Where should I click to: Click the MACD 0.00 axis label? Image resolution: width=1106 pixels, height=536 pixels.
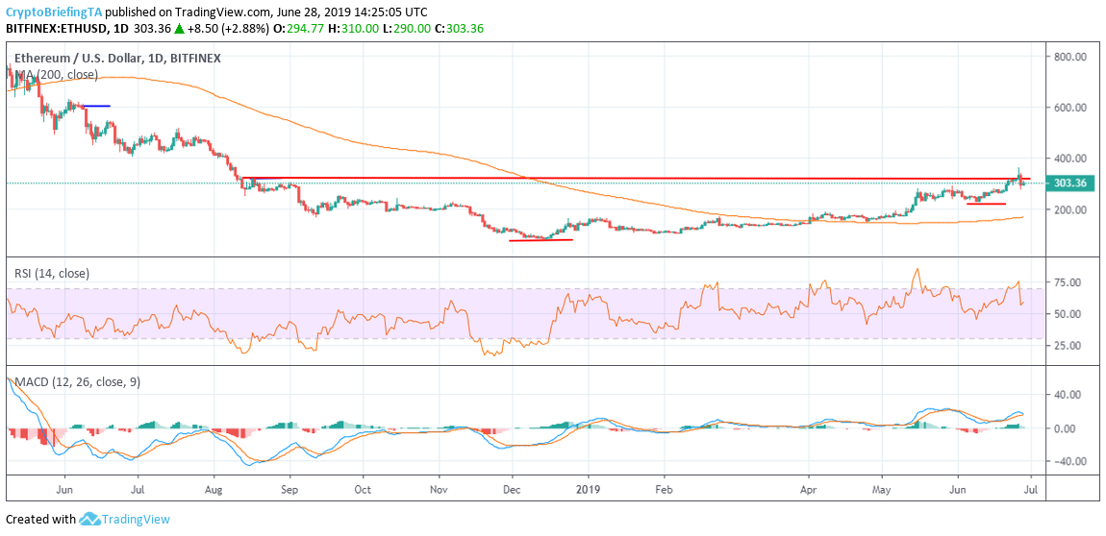(1065, 428)
